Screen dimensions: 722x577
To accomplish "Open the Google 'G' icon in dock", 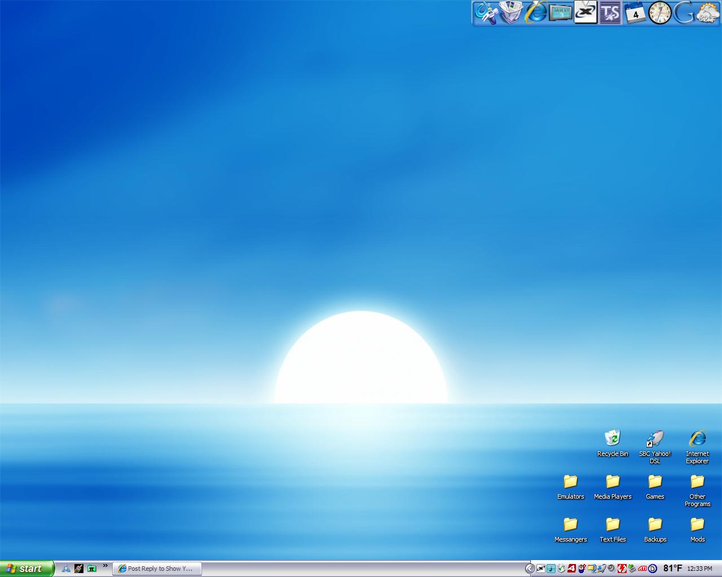I will click(x=684, y=12).
